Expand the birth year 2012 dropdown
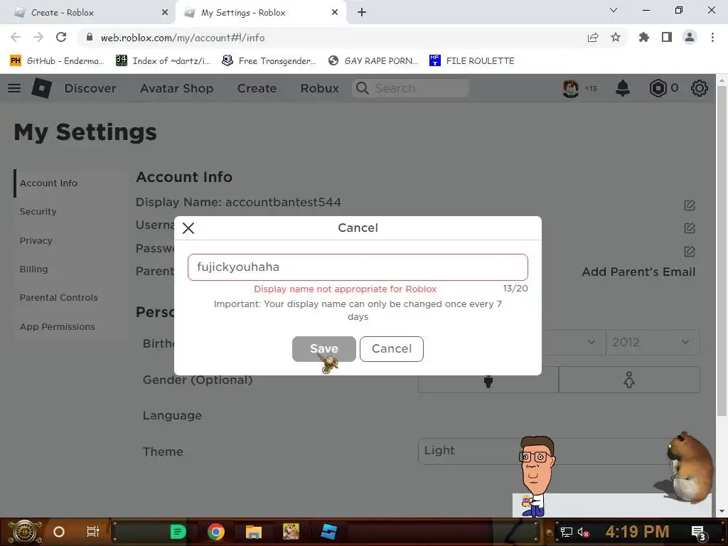Screen dimensions: 728x546 pyautogui.click(x=653, y=343)
